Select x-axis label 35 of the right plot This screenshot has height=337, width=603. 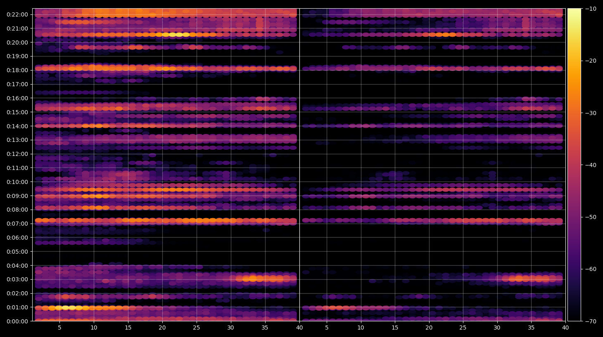tap(531, 328)
